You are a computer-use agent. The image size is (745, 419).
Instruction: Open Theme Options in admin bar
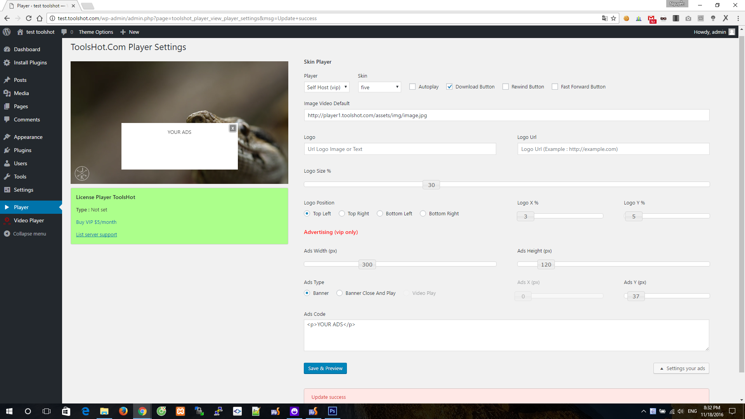tap(96, 32)
